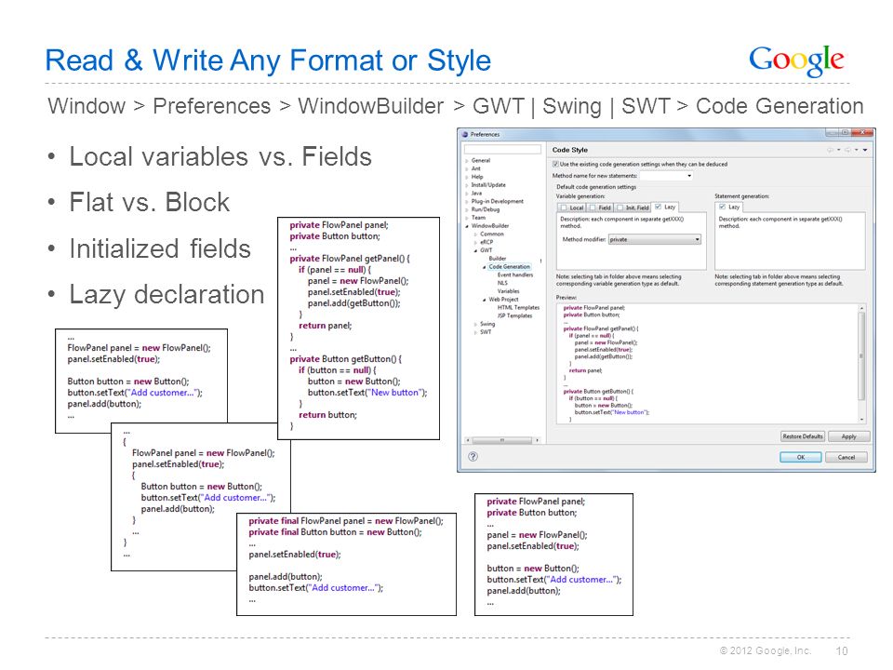Open the Code Style view menu arrow

coord(865,150)
